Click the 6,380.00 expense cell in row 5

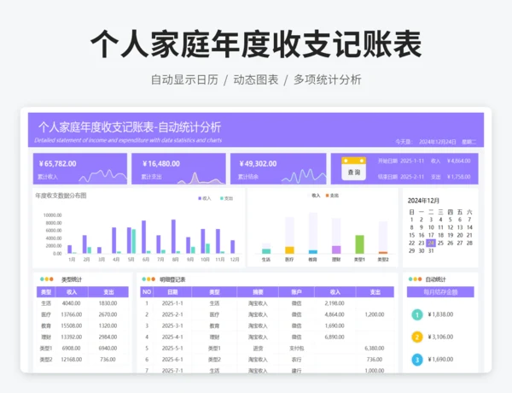click(x=375, y=349)
